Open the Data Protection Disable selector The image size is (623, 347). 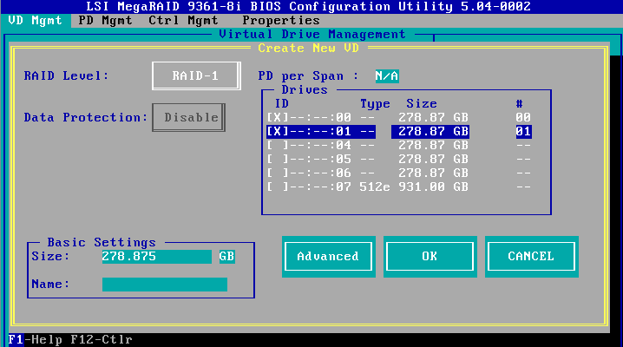pyautogui.click(x=189, y=117)
